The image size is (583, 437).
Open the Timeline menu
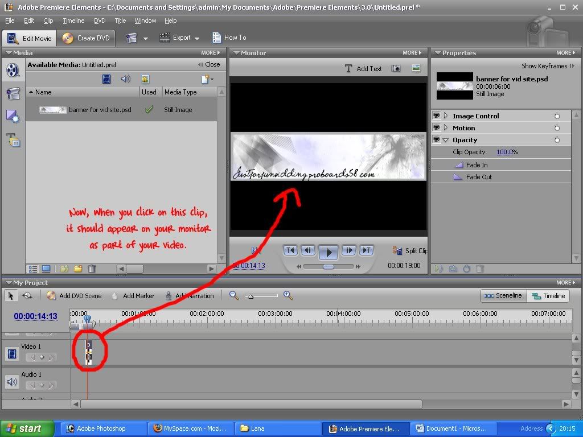click(x=73, y=20)
